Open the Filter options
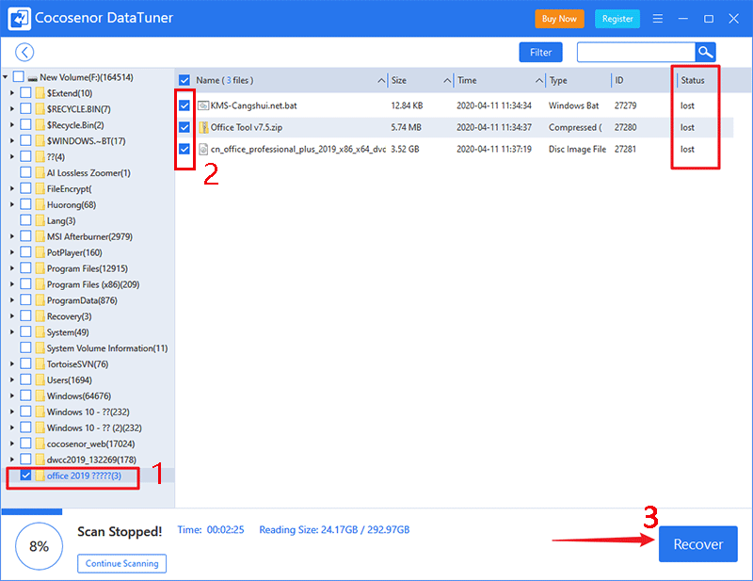The image size is (753, 581). click(540, 53)
